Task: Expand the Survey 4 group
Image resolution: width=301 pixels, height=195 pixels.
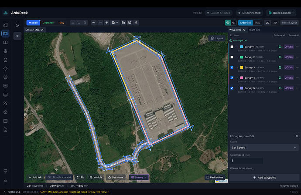Action: tap(237, 78)
